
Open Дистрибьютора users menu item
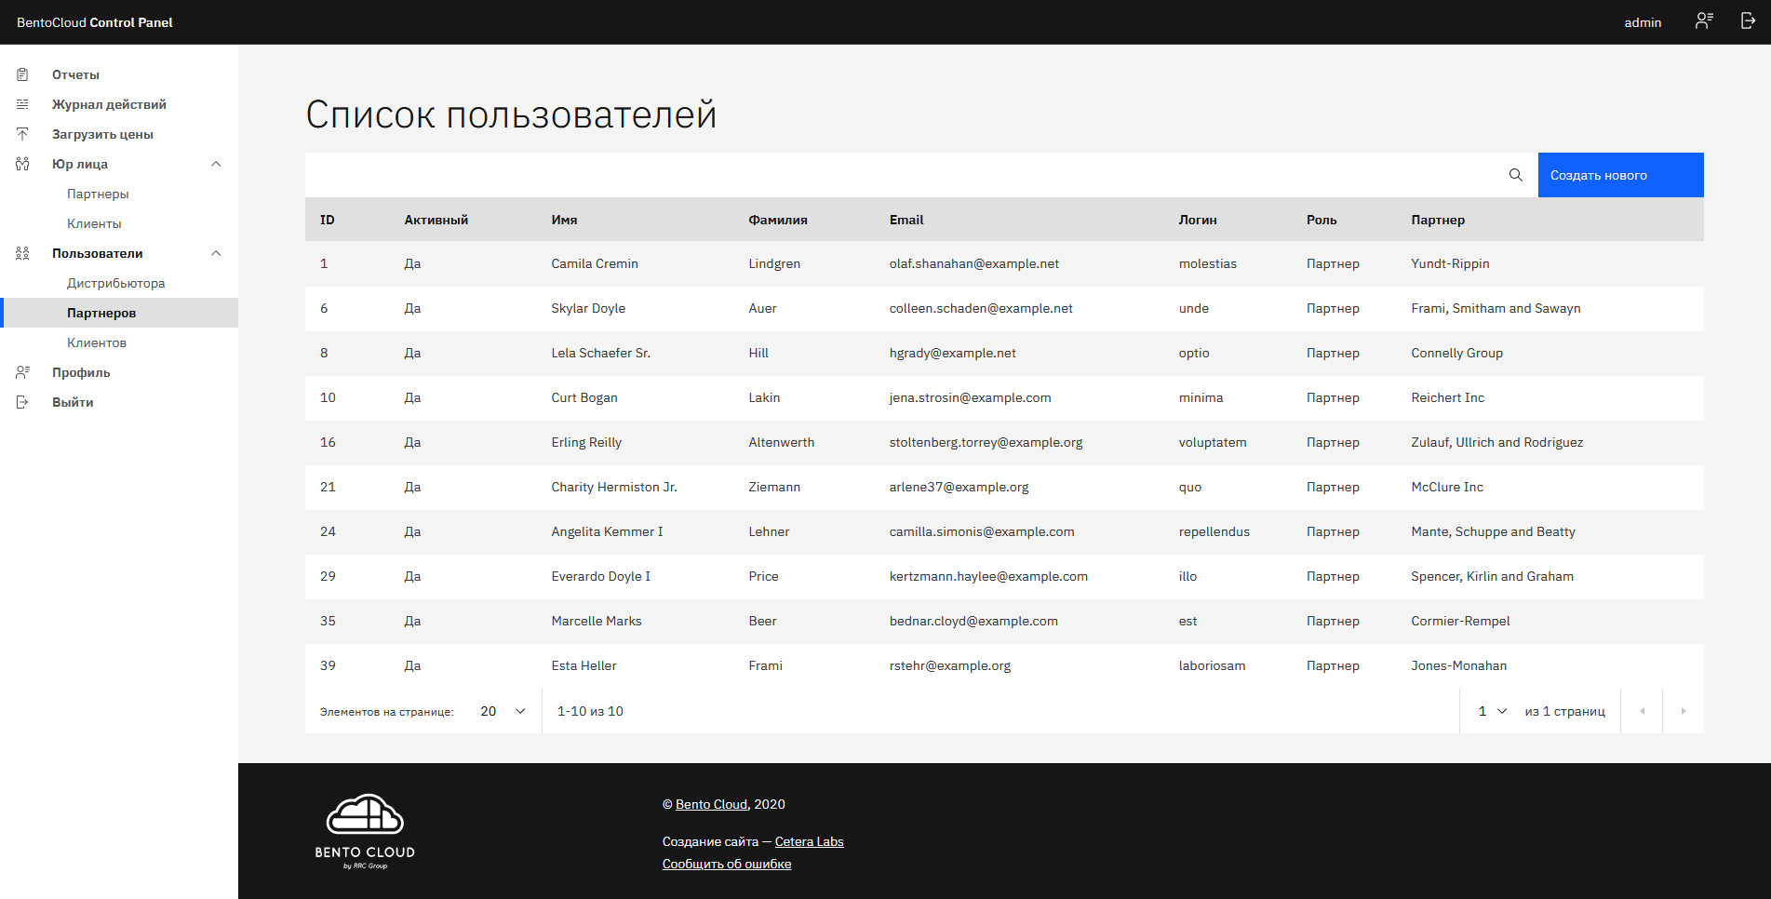[115, 283]
